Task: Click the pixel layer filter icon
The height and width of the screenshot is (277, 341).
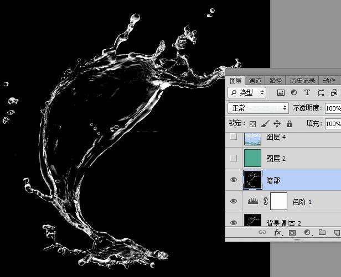Action: 281,92
